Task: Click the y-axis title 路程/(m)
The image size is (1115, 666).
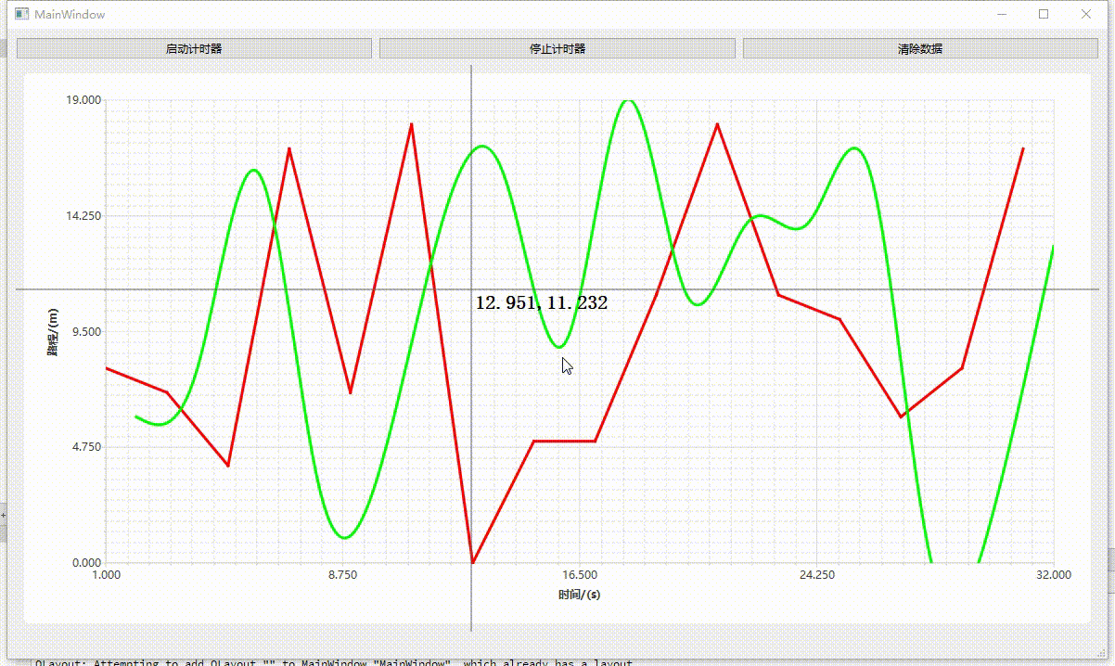Action: click(x=54, y=331)
